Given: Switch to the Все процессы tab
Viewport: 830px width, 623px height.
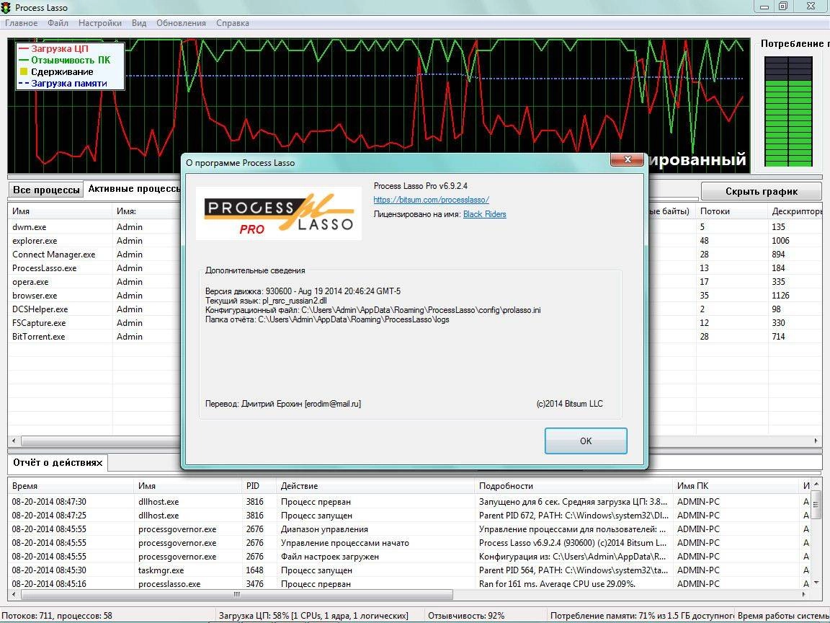Looking at the screenshot, I should click(46, 190).
